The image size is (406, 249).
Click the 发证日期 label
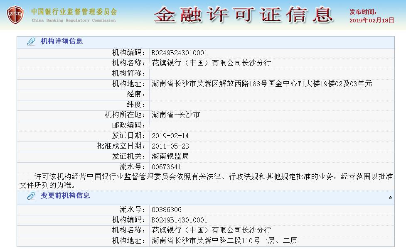click(x=128, y=136)
